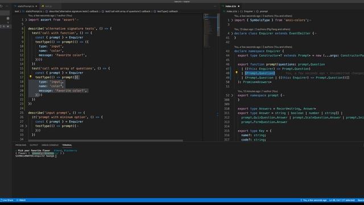The width and height of the screenshot is (364, 205).
Task: Click unsaved dot on index.d.ts tab
Action: point(239,6)
